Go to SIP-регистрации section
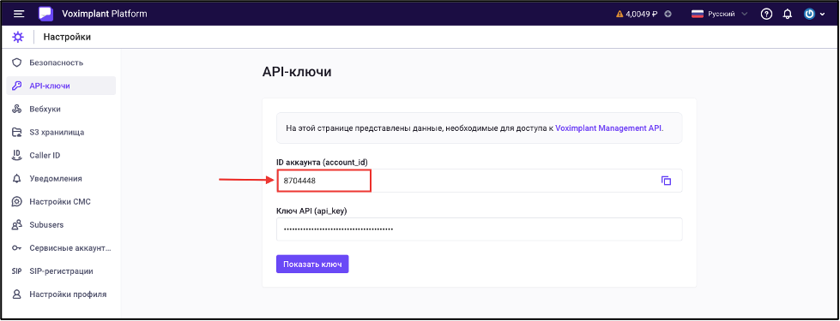The width and height of the screenshot is (840, 321). pyautogui.click(x=61, y=271)
